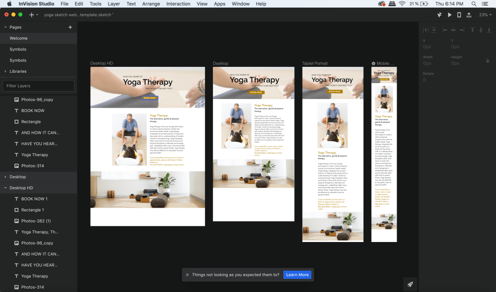Click the rocket icon at bottom right
Image resolution: width=496 pixels, height=292 pixels.
point(410,284)
